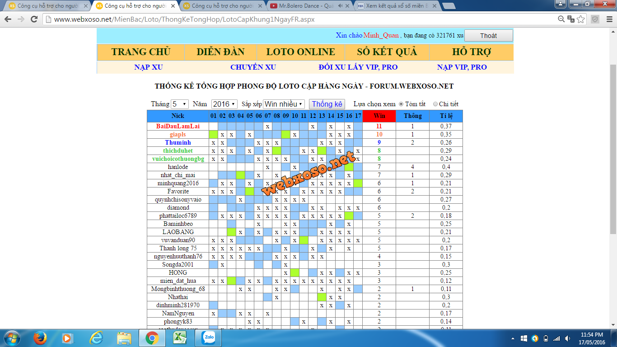Select the Tóm tắt radio button
617x347 pixels.
pos(401,104)
